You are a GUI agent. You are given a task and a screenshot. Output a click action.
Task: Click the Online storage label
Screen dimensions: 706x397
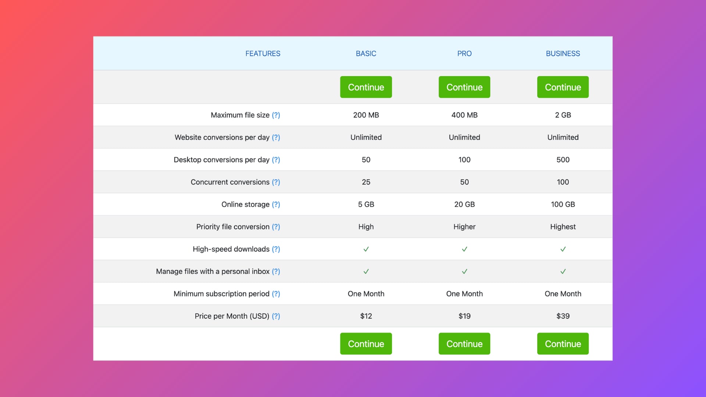coord(245,204)
